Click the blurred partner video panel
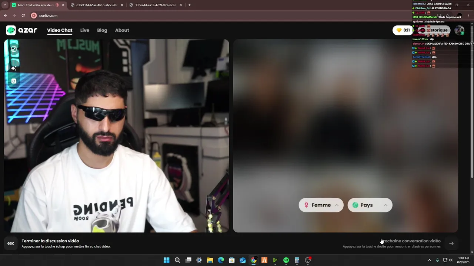The image size is (474, 266). tap(346, 136)
